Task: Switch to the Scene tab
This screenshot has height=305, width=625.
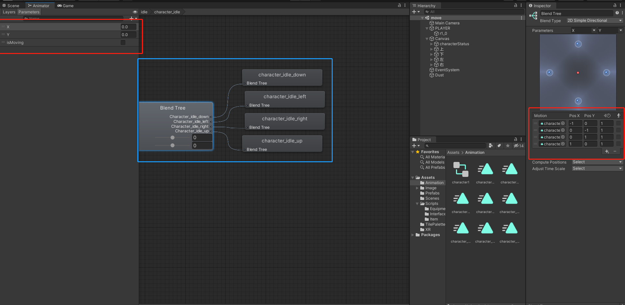Action: click(x=11, y=6)
